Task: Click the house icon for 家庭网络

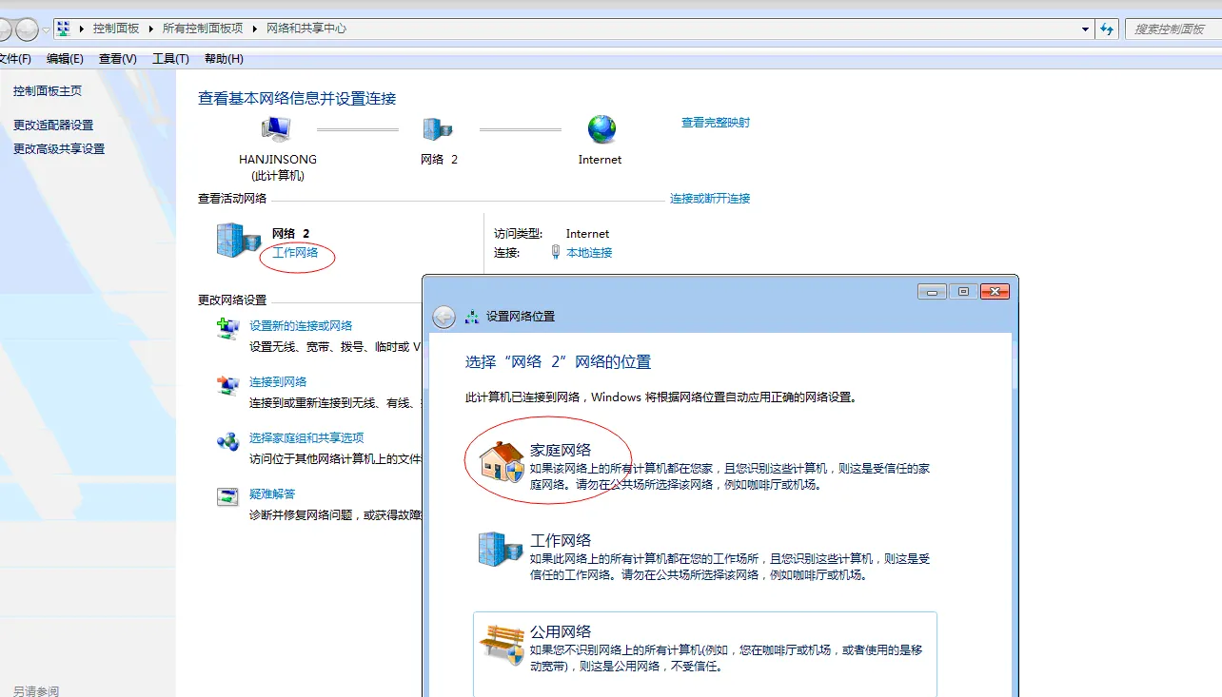Action: (502, 463)
